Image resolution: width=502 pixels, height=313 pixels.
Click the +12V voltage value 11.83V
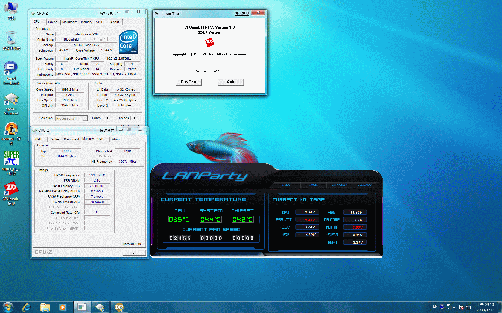[x=355, y=212]
